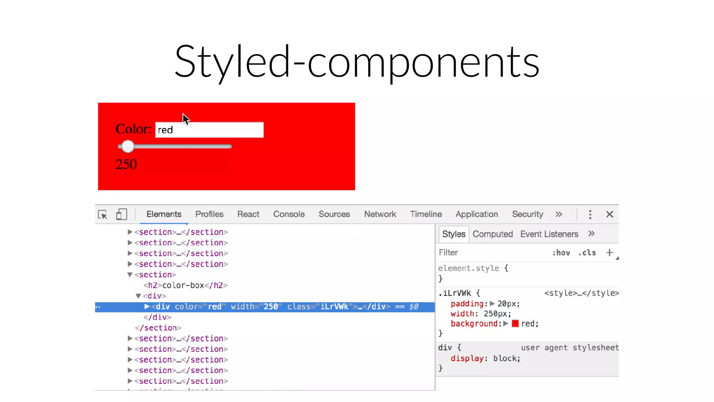Toggle the device toolbar icon

(121, 214)
